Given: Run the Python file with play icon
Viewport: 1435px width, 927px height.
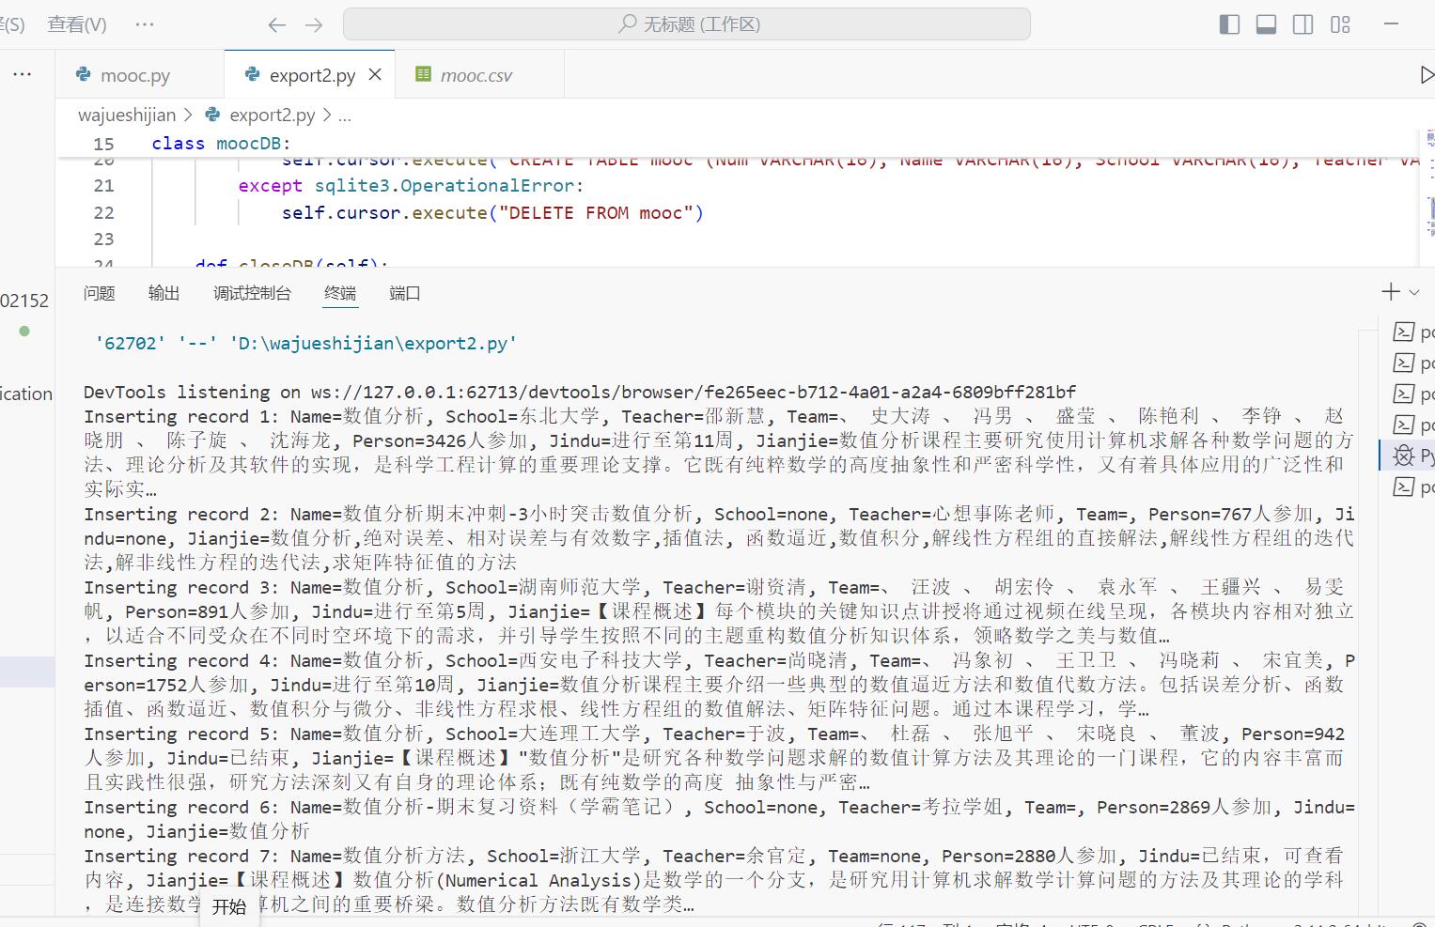Looking at the screenshot, I should [x=1427, y=75].
